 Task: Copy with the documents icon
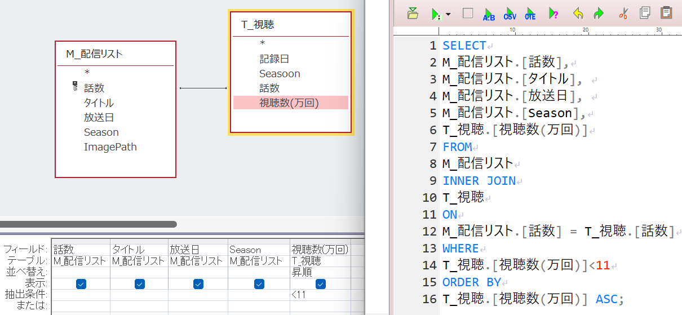click(x=645, y=14)
